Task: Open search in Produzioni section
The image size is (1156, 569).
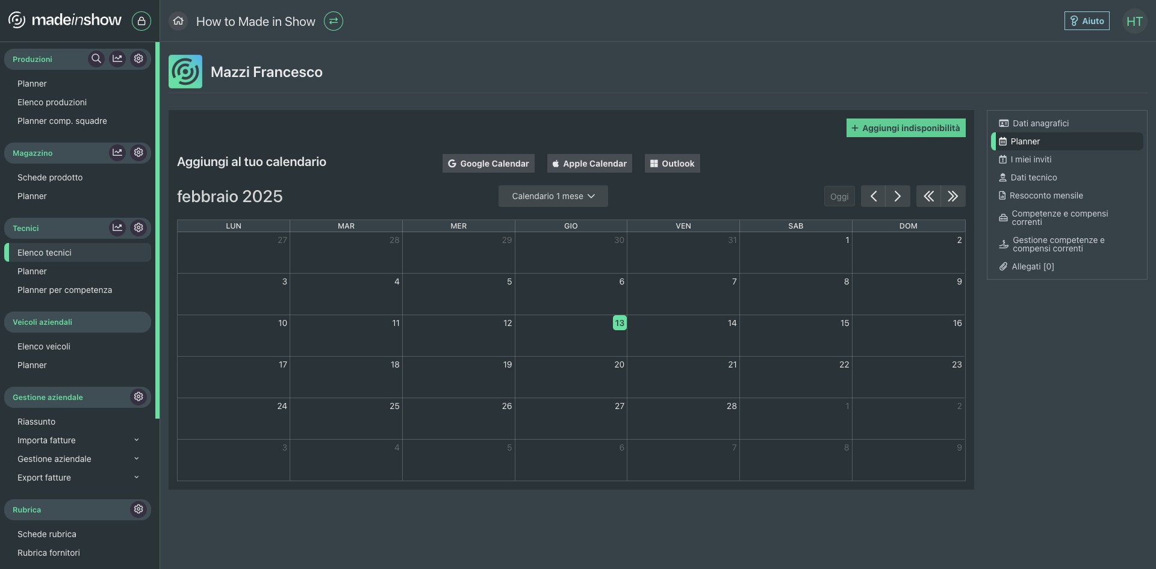Action: click(x=96, y=59)
